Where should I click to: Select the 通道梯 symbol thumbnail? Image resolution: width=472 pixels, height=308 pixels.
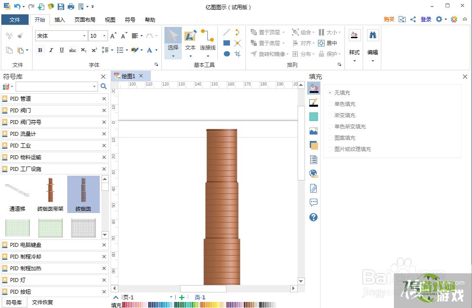(17, 194)
